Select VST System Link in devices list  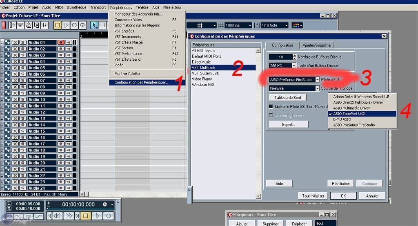point(223,73)
